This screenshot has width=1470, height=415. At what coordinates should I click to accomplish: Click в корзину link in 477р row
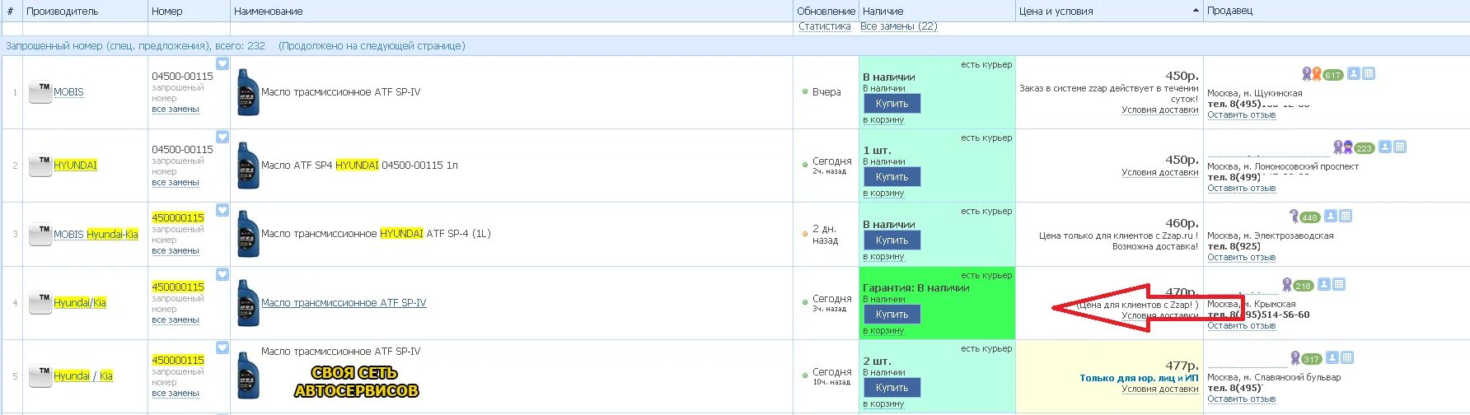click(883, 404)
